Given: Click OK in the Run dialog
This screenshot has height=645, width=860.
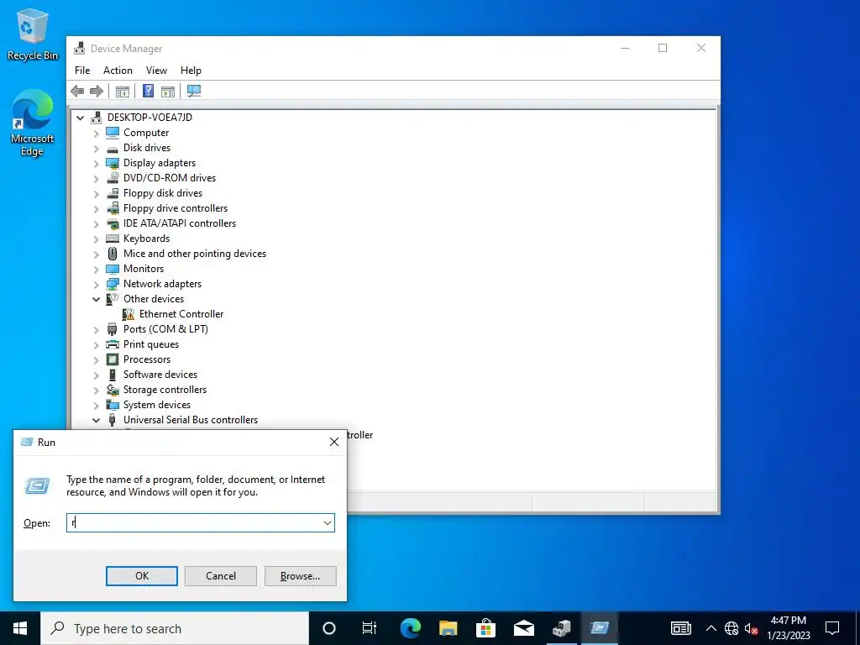Looking at the screenshot, I should pos(141,576).
